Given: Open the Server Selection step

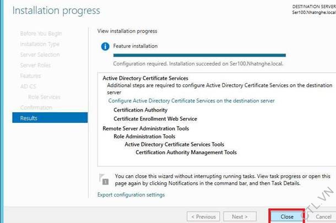Looking at the screenshot, I should click(40, 55).
